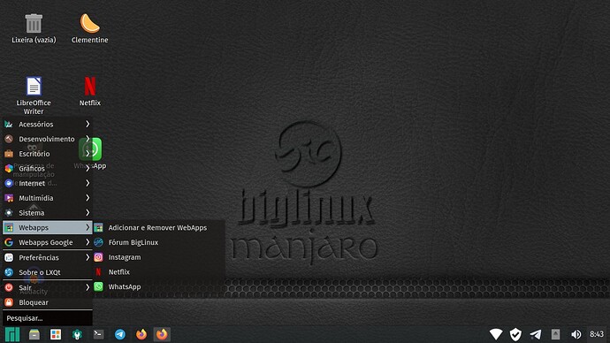Focus the Pesquisar search field
This screenshot has height=343, width=610.
click(48, 318)
